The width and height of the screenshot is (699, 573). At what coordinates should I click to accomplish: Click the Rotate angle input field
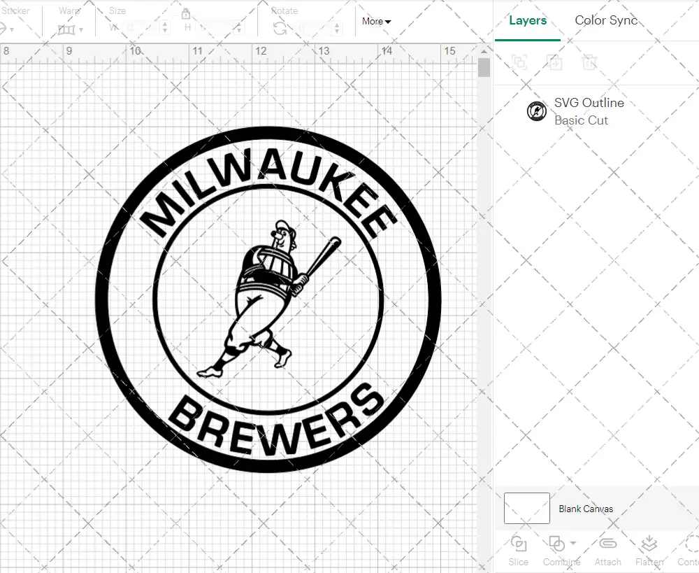(x=313, y=28)
